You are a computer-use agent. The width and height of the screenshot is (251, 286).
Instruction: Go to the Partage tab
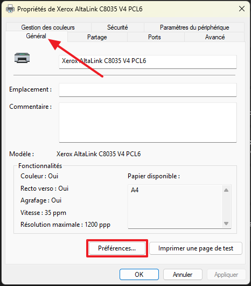(x=97, y=37)
